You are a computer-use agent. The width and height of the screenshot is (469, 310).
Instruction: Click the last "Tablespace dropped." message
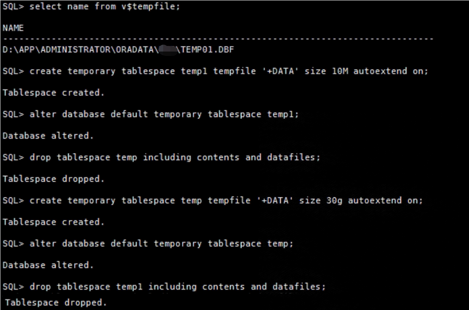(x=56, y=303)
